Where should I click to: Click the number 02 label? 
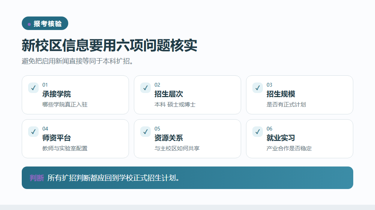(x=157, y=85)
